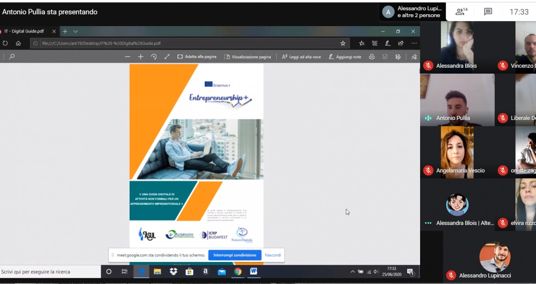The height and width of the screenshot is (284, 536).
Task: Start Leggi ad alta voce
Action: pyautogui.click(x=301, y=57)
